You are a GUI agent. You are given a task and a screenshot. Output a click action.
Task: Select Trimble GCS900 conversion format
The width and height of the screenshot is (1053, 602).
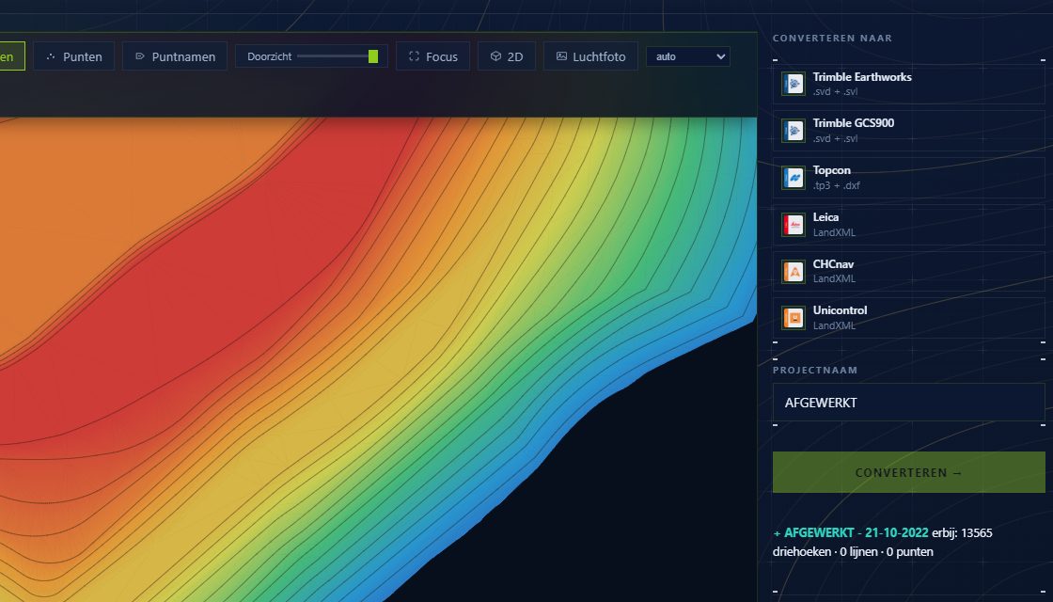coord(908,131)
